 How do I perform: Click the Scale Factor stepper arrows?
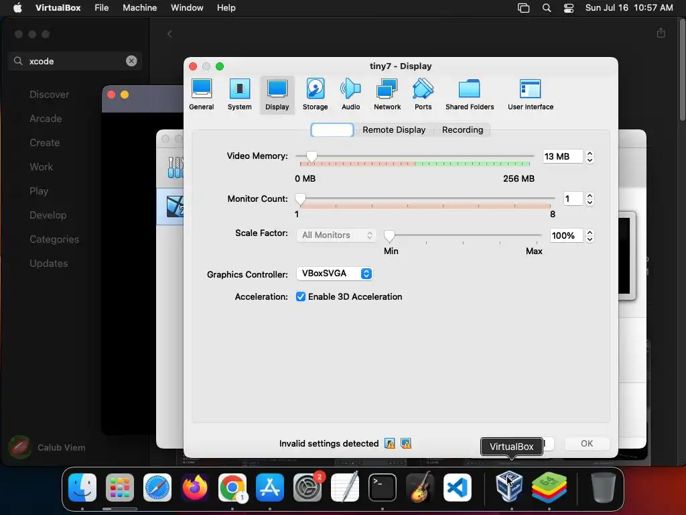[x=590, y=235]
